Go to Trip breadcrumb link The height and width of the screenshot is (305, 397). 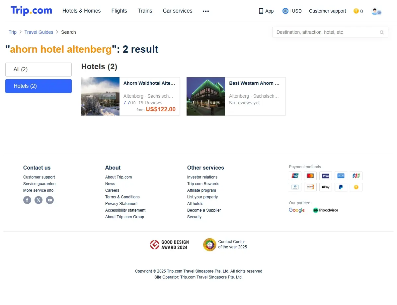pyautogui.click(x=13, y=32)
